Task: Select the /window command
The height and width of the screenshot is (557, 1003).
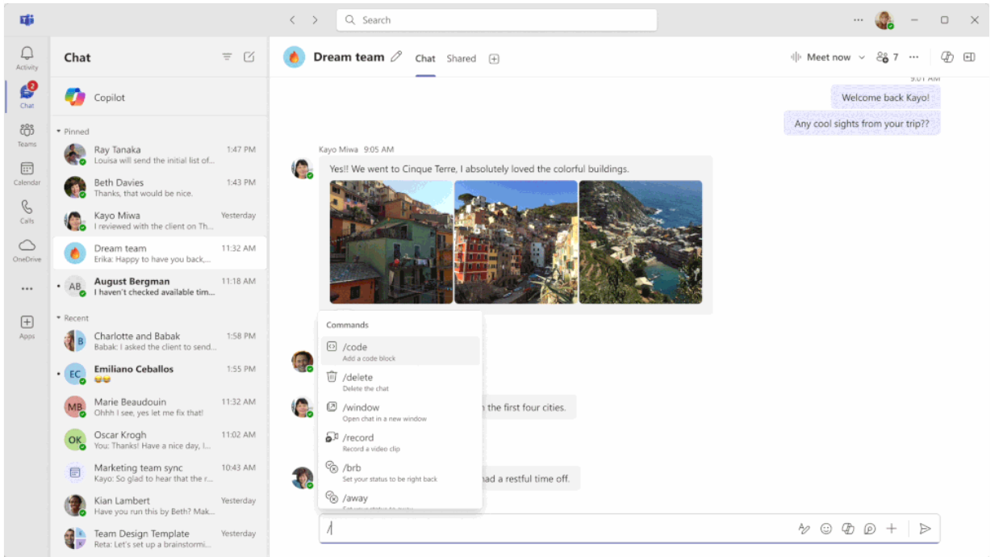Action: point(400,412)
